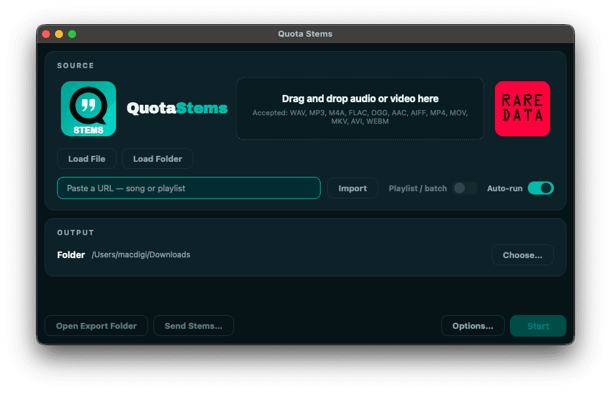Choose a different output folder
The image size is (611, 393).
tap(522, 255)
